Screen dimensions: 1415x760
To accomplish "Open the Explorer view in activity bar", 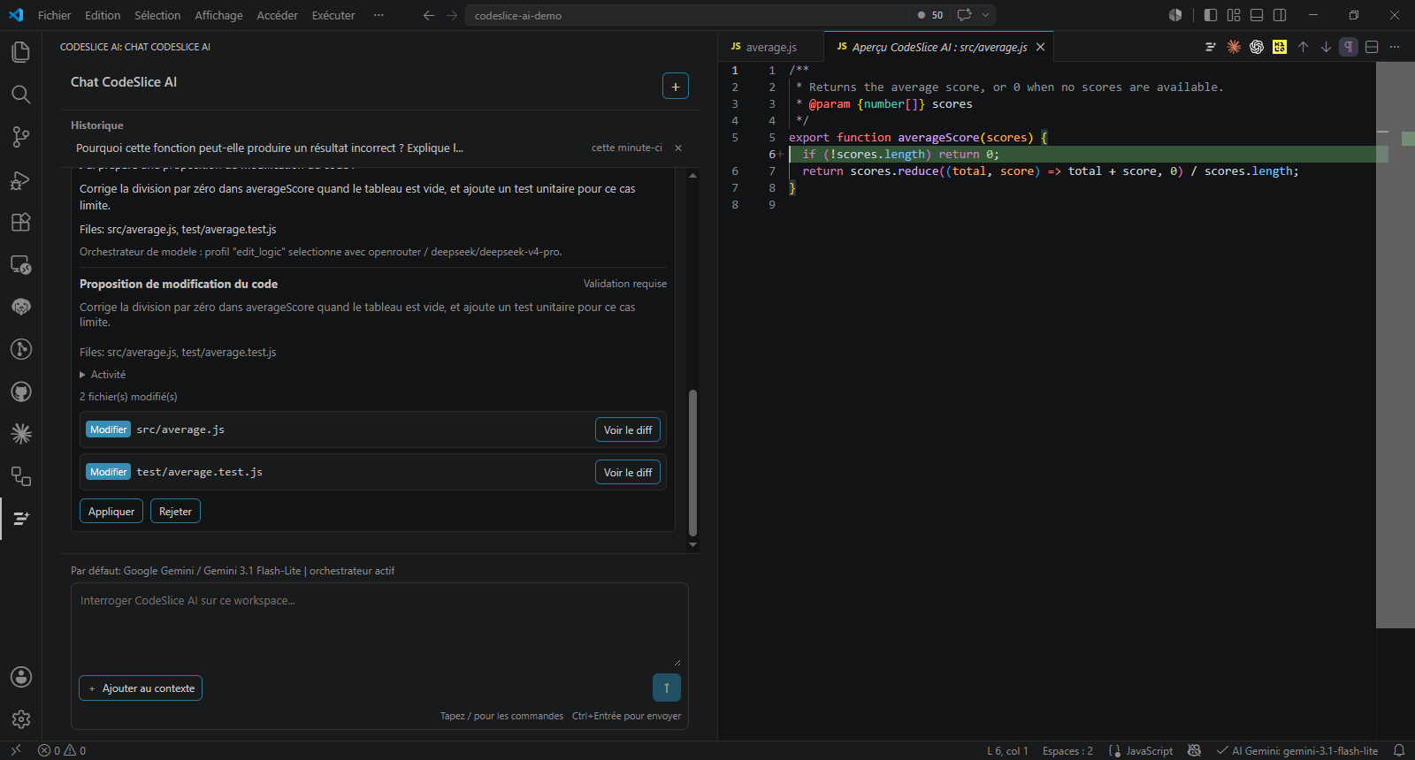I will [x=20, y=52].
